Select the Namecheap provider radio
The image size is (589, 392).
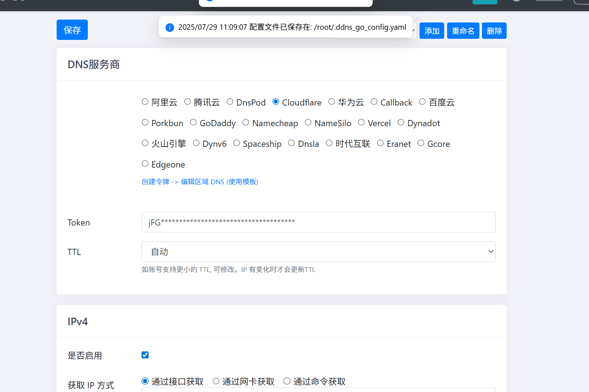246,123
